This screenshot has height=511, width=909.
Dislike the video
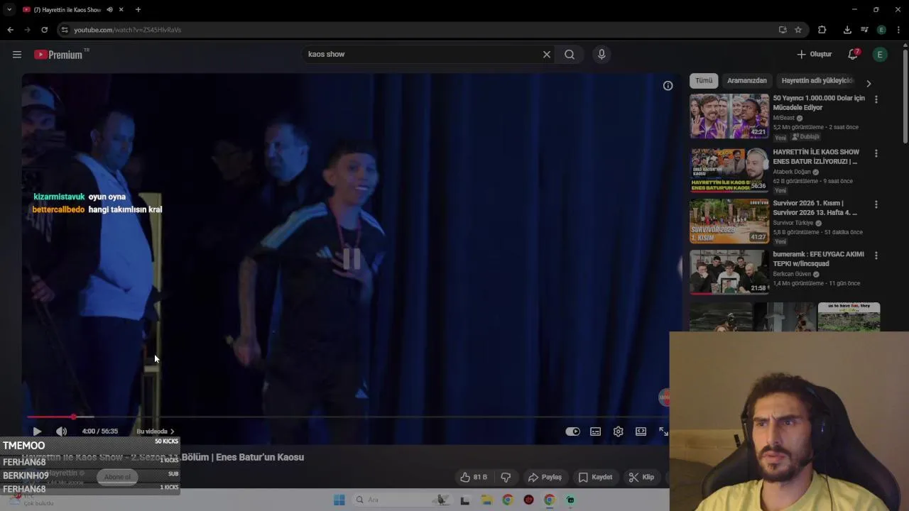pyautogui.click(x=506, y=477)
